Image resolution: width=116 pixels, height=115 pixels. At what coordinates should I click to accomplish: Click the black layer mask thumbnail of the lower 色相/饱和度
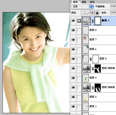[98, 88]
